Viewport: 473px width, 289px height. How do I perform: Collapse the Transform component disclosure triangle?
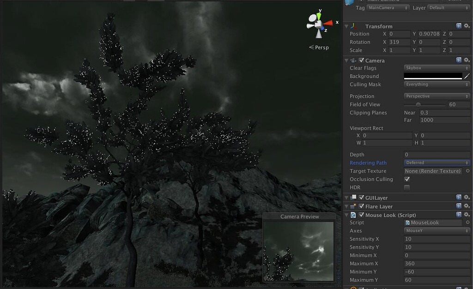346,26
